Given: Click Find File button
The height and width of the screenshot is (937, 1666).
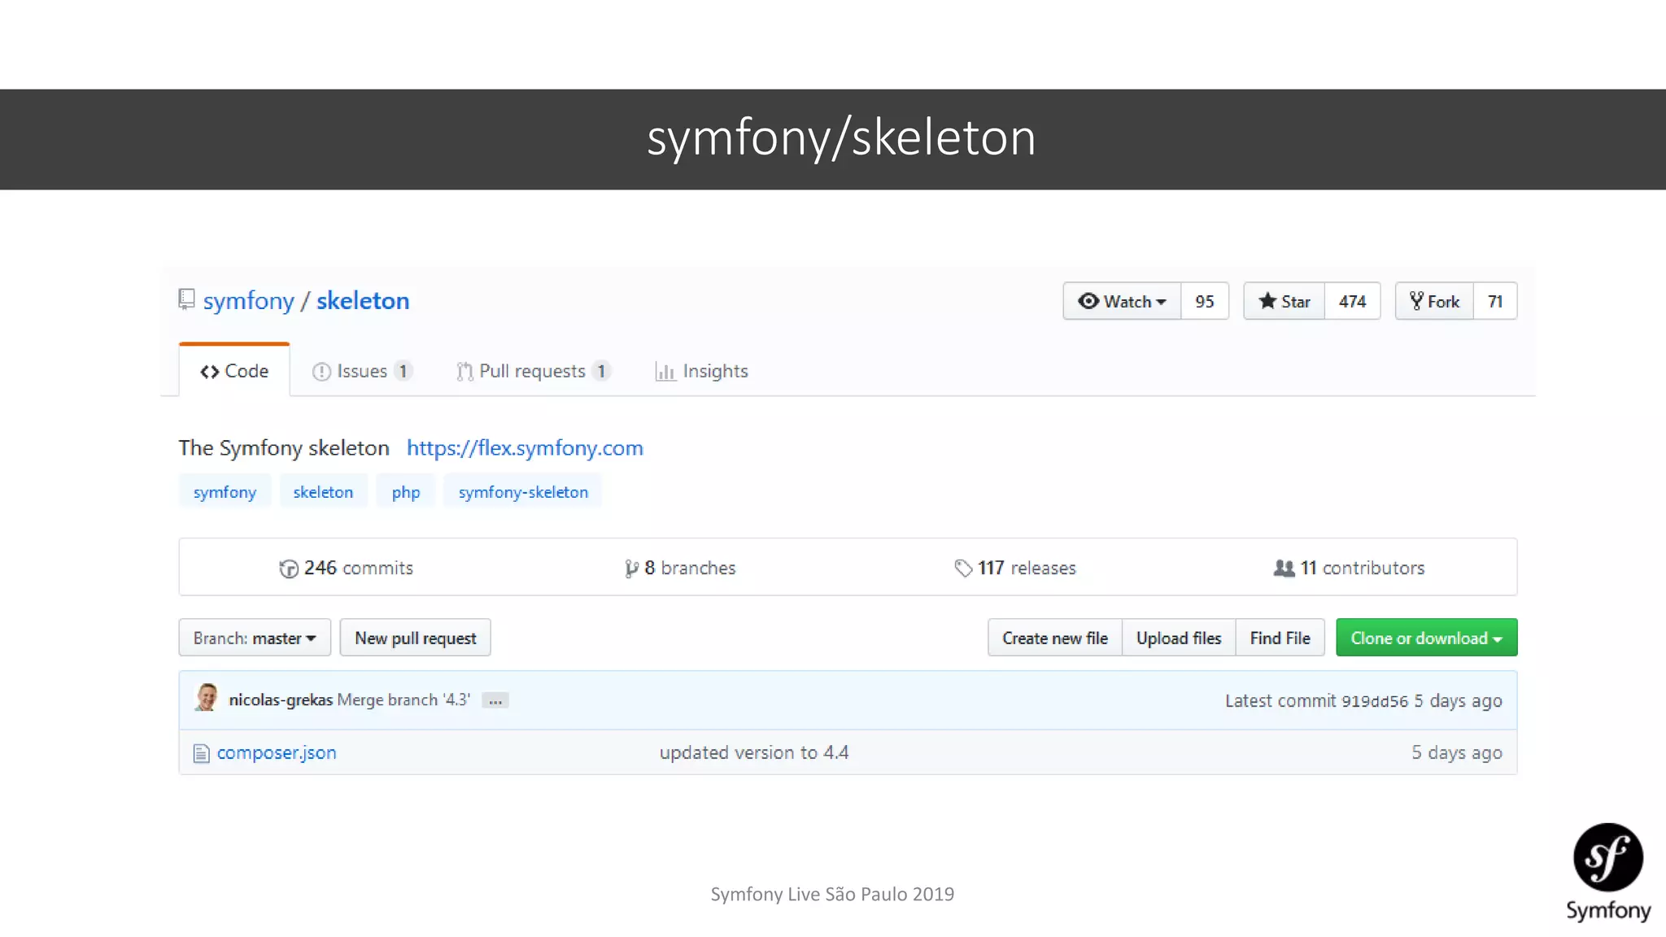Looking at the screenshot, I should pos(1280,638).
